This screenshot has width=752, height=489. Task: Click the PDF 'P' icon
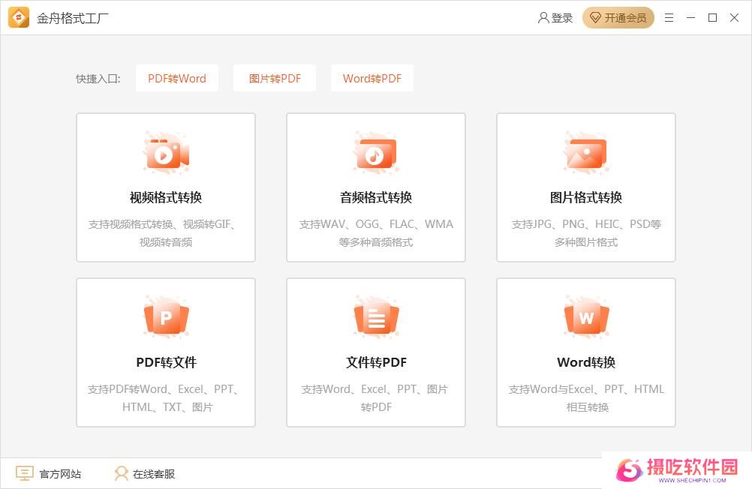pyautogui.click(x=166, y=317)
